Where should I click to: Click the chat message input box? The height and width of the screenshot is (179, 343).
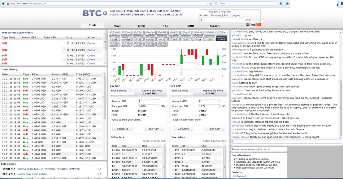tap(286, 141)
